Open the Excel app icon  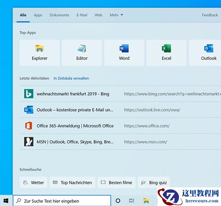click(166, 48)
